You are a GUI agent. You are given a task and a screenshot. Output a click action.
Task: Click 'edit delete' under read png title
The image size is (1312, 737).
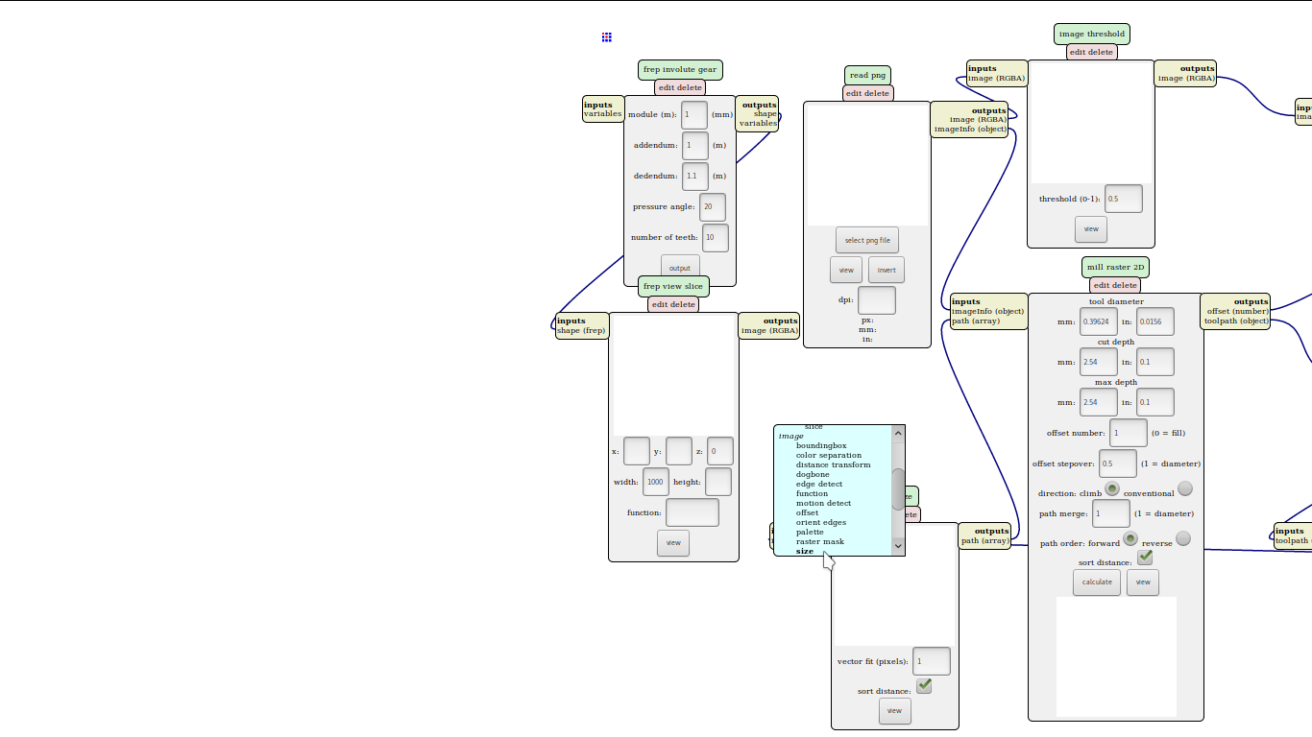[867, 93]
